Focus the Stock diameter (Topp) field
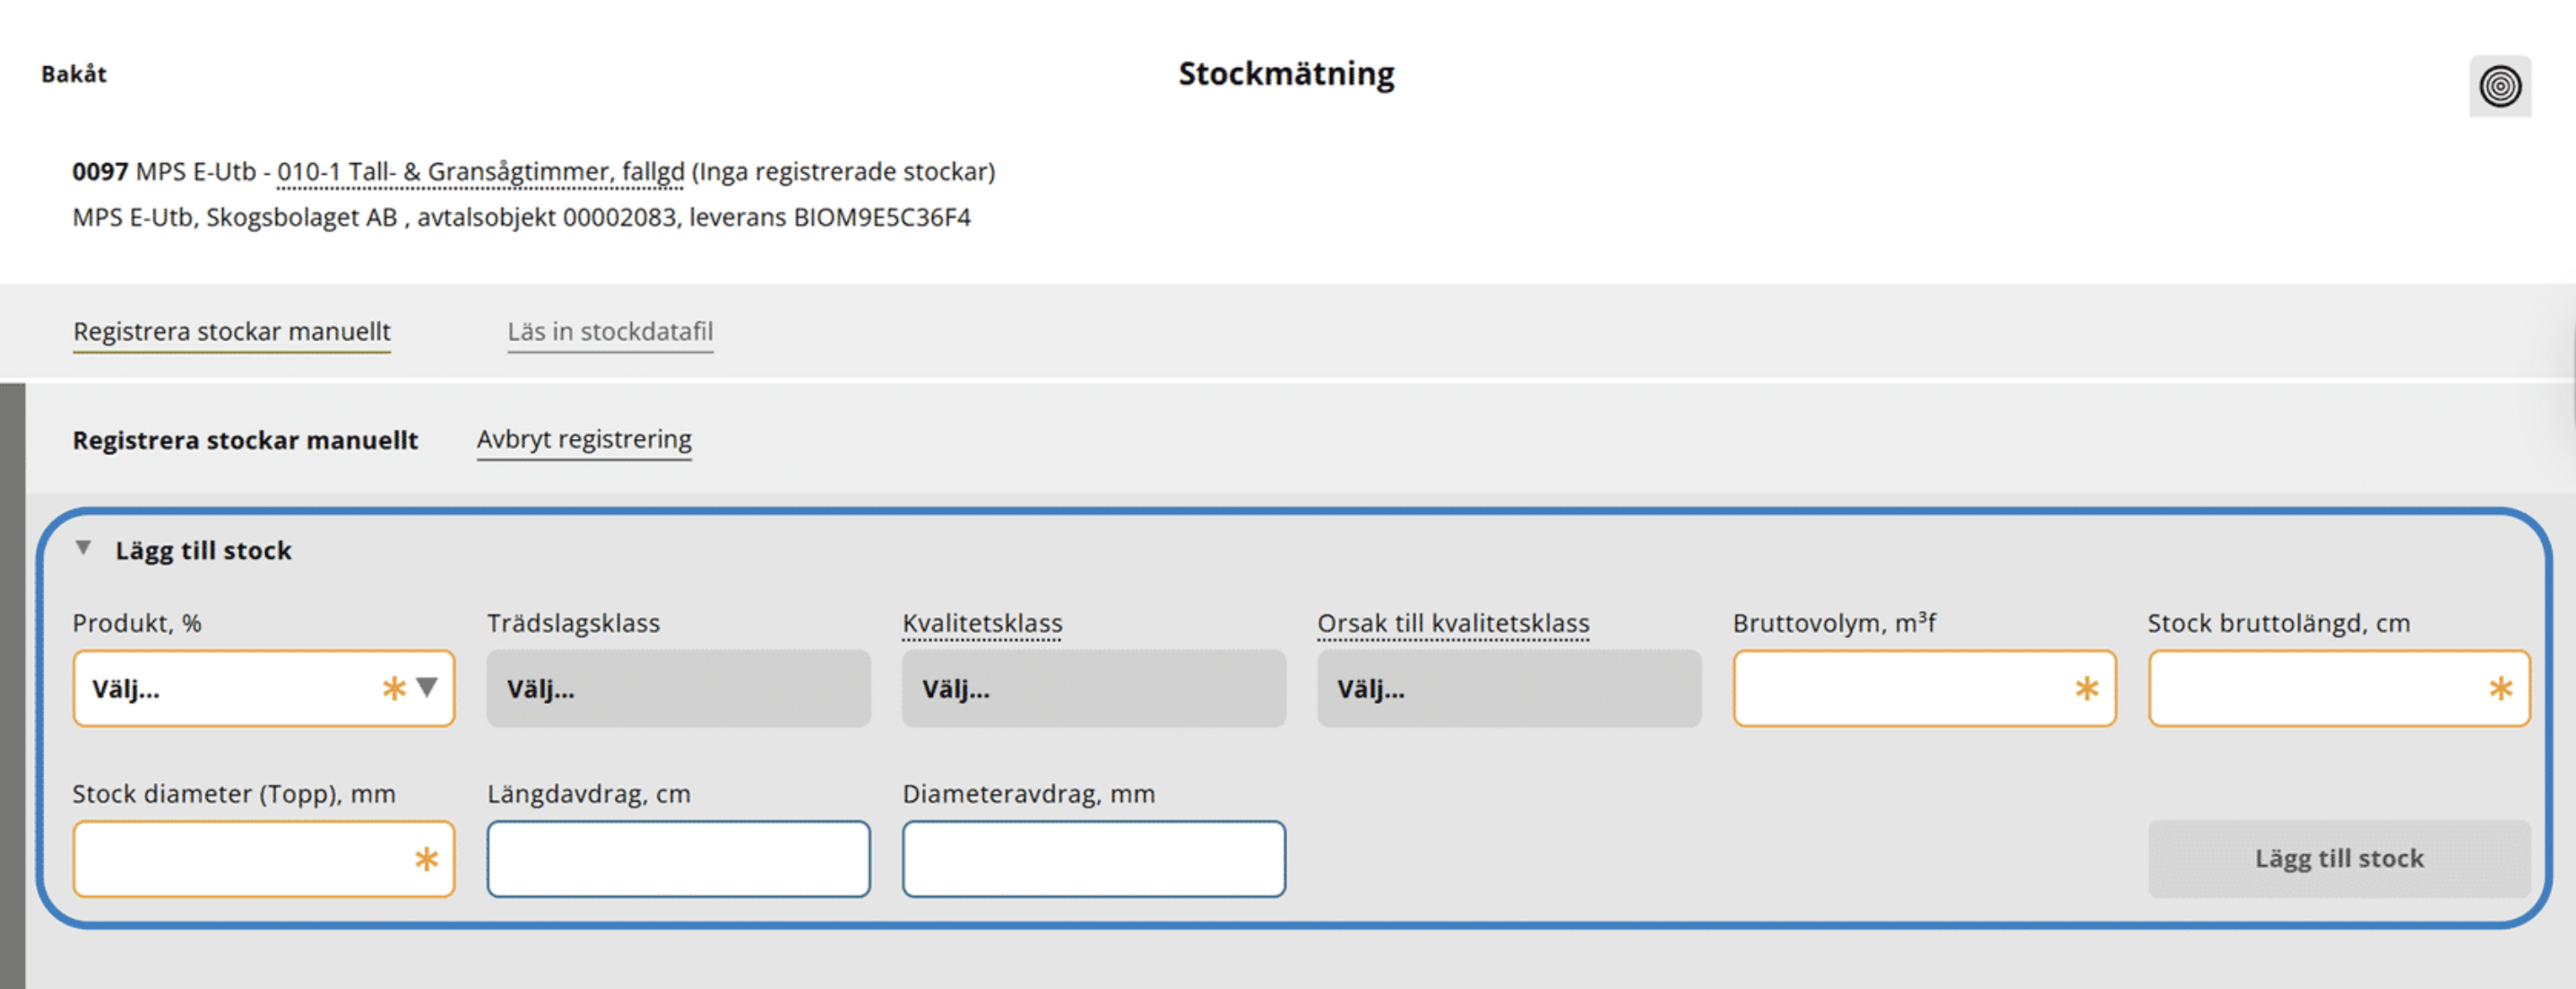 pyautogui.click(x=263, y=858)
